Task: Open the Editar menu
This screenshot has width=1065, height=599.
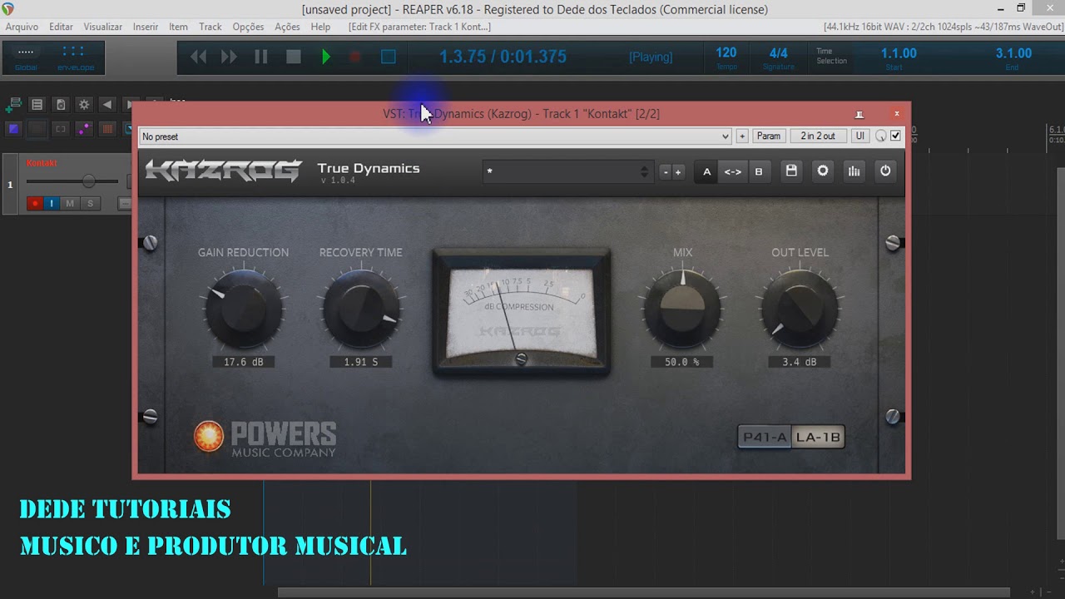Action: pos(61,27)
